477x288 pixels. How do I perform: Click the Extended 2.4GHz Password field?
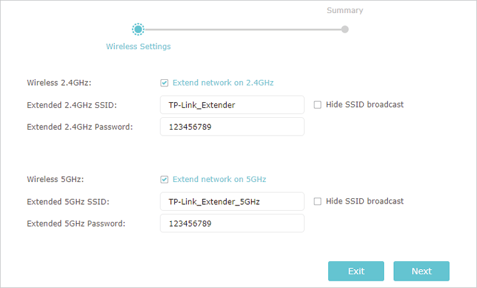coord(232,127)
